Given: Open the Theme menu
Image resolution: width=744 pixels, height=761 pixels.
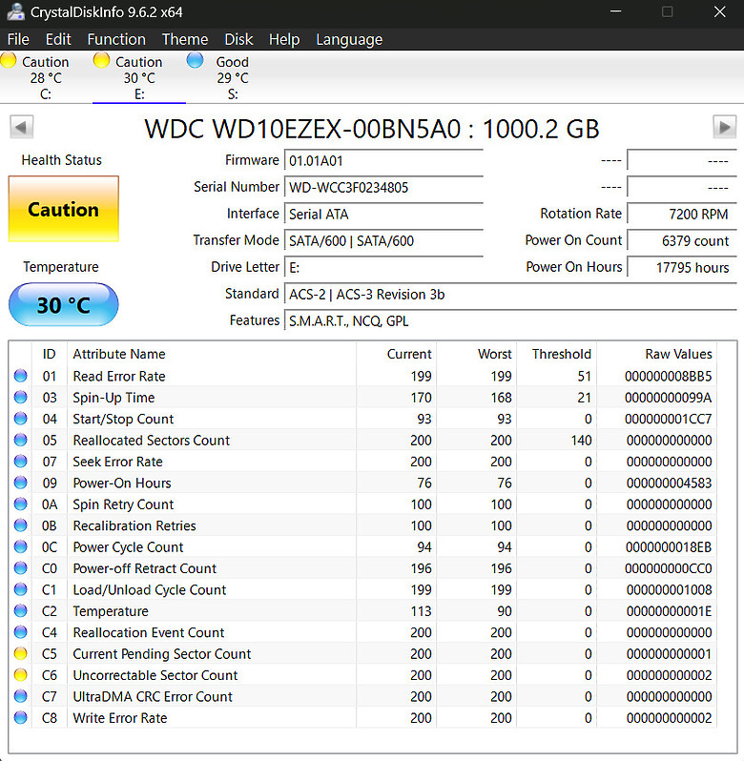Looking at the screenshot, I should pyautogui.click(x=185, y=39).
